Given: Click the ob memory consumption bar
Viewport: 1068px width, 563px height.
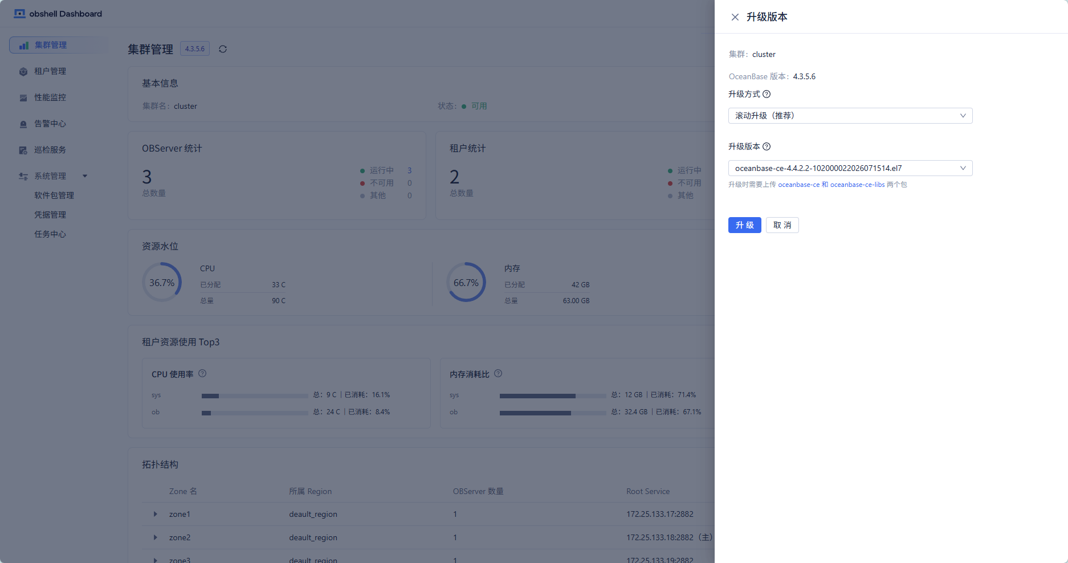Looking at the screenshot, I should pyautogui.click(x=553, y=413).
